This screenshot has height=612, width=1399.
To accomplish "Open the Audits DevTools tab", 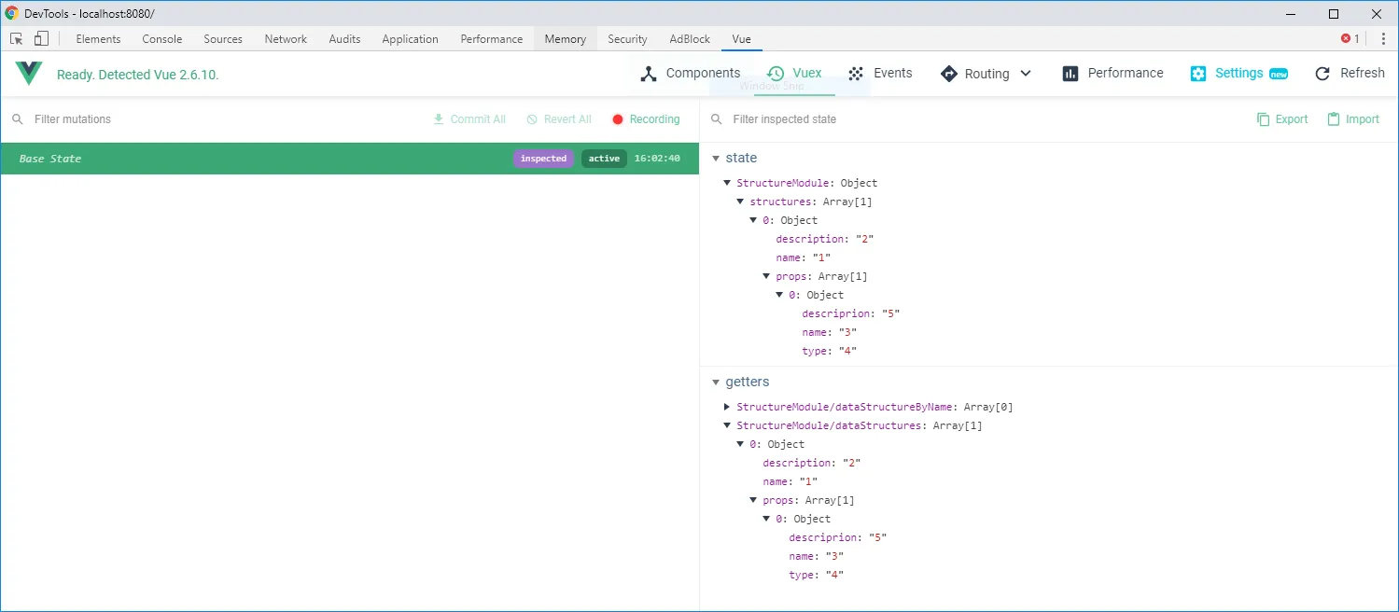I will (x=344, y=39).
